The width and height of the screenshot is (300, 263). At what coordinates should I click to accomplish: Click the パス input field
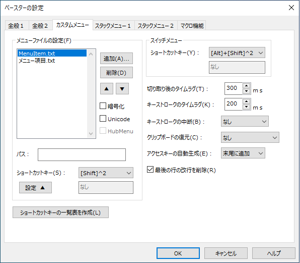82,154
